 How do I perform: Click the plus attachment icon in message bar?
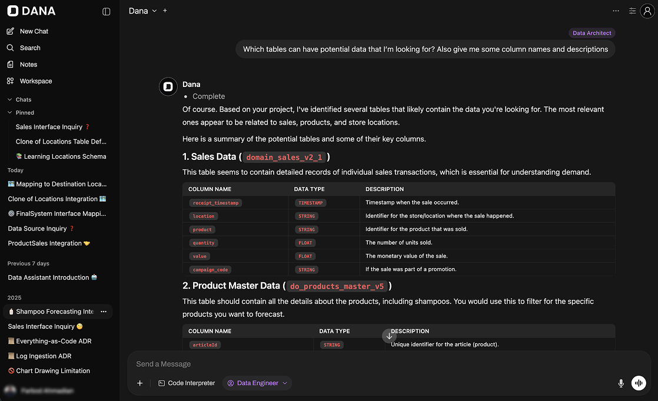tap(140, 383)
